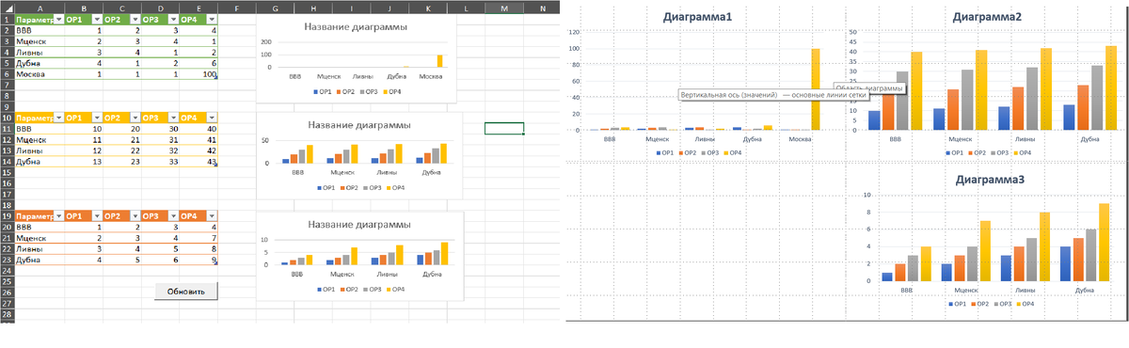Click the tall yellow Москва bar in Диаграмма1

(x=815, y=89)
